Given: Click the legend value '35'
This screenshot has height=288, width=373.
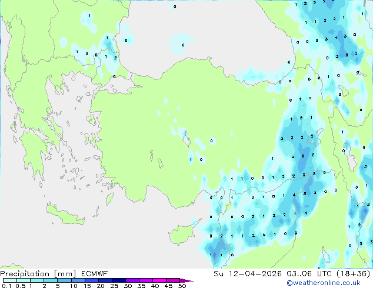Looking at the screenshot, I should point(141,286).
